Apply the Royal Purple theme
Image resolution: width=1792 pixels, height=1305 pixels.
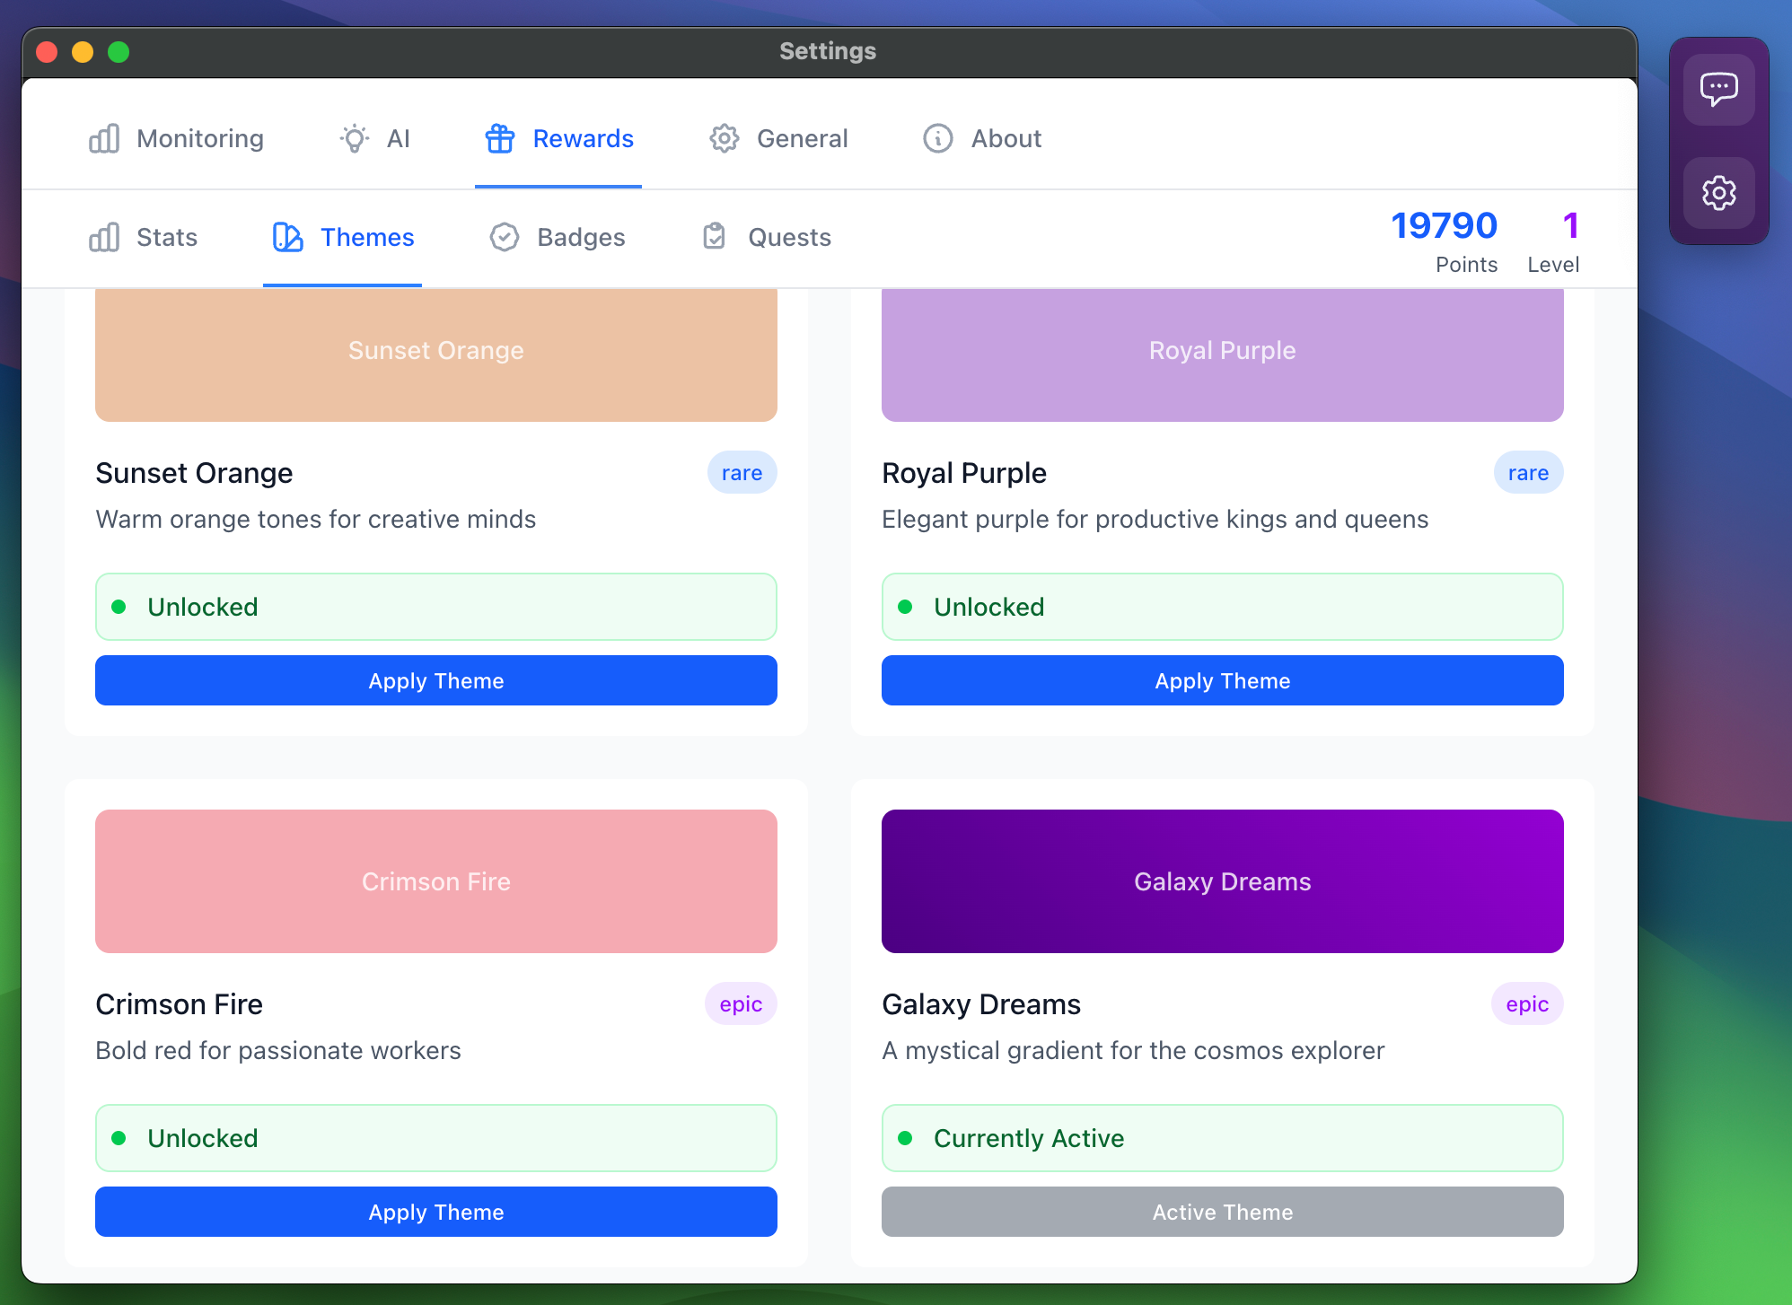(x=1222, y=680)
